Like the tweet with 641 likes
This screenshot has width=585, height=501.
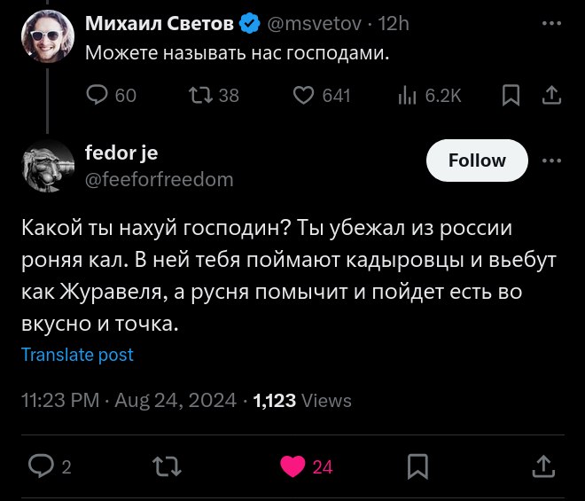(x=304, y=95)
